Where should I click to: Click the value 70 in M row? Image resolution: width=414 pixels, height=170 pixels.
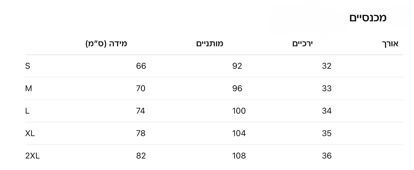(141, 88)
